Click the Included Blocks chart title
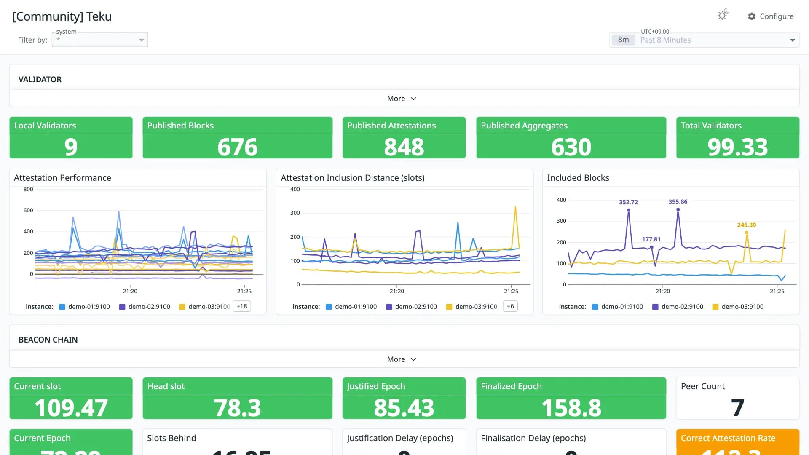The width and height of the screenshot is (809, 455). (x=578, y=178)
